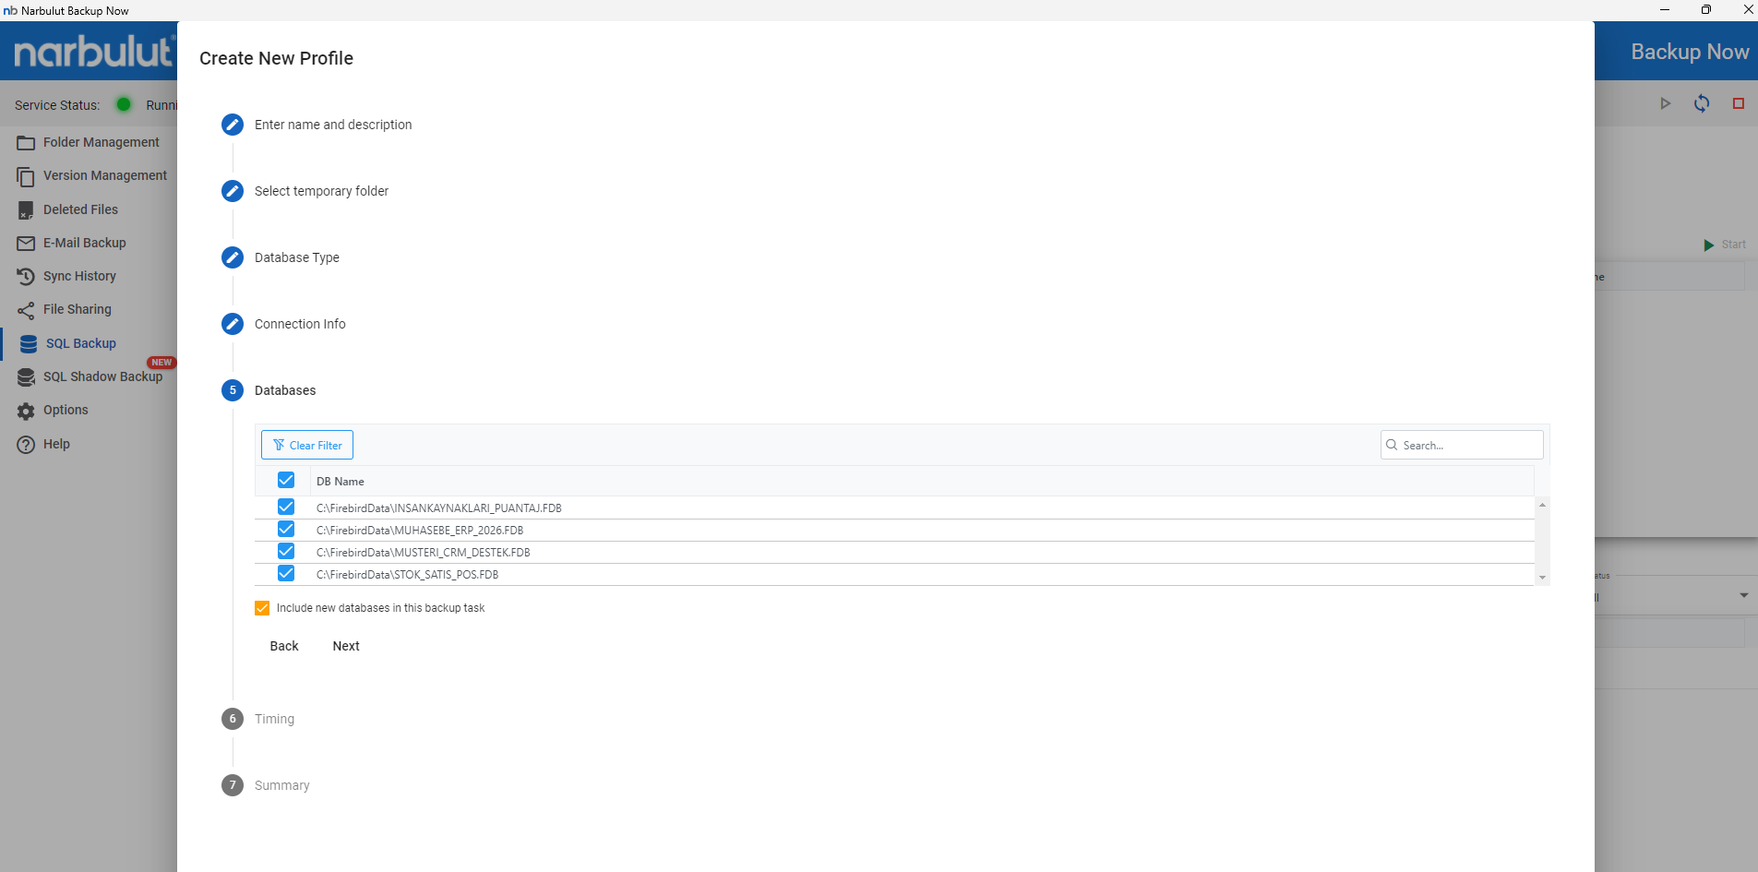Uncheck the MUHASEBE_ERP_2026.FDB database checkbox
1758x872 pixels.
click(286, 530)
